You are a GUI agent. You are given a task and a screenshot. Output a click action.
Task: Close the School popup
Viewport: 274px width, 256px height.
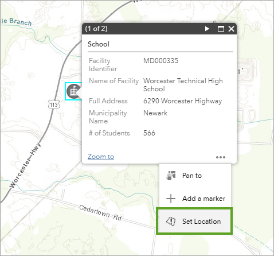pos(231,29)
